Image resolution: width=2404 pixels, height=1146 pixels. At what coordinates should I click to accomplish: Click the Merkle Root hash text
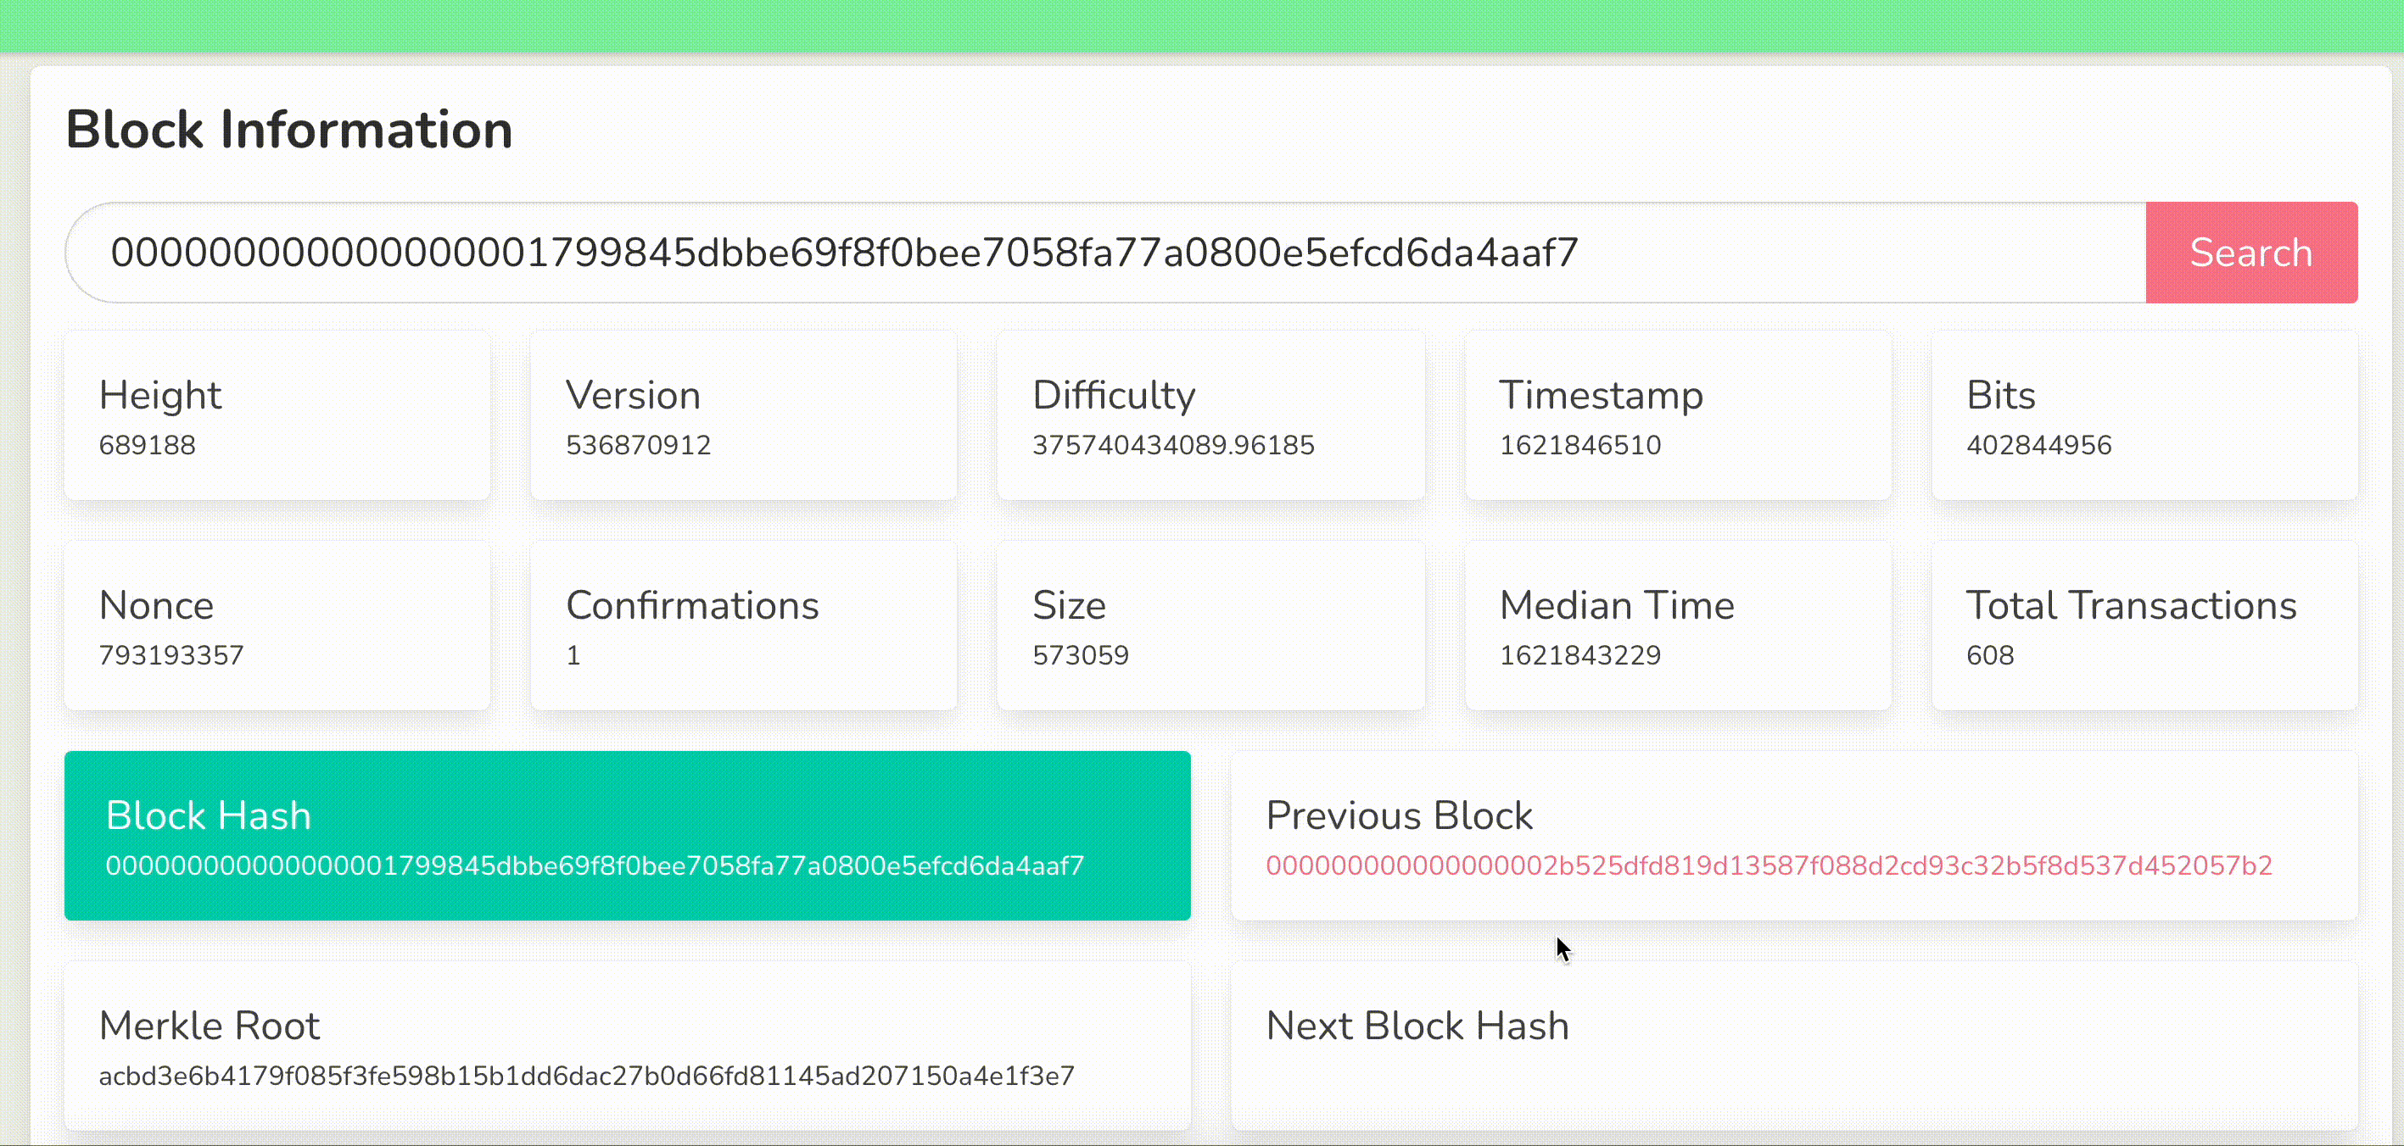tap(586, 1076)
